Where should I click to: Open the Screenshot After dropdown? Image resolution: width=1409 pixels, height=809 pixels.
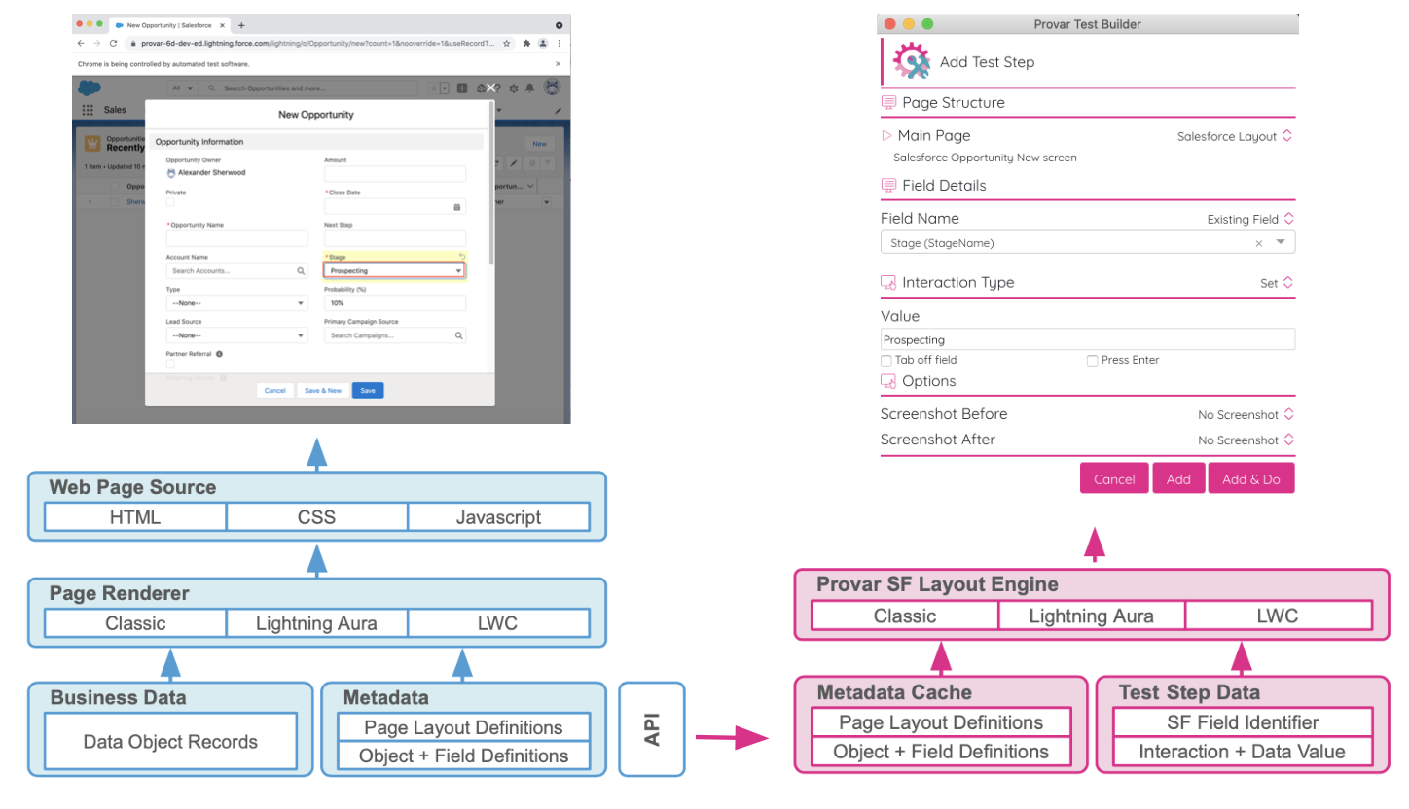point(1246,440)
